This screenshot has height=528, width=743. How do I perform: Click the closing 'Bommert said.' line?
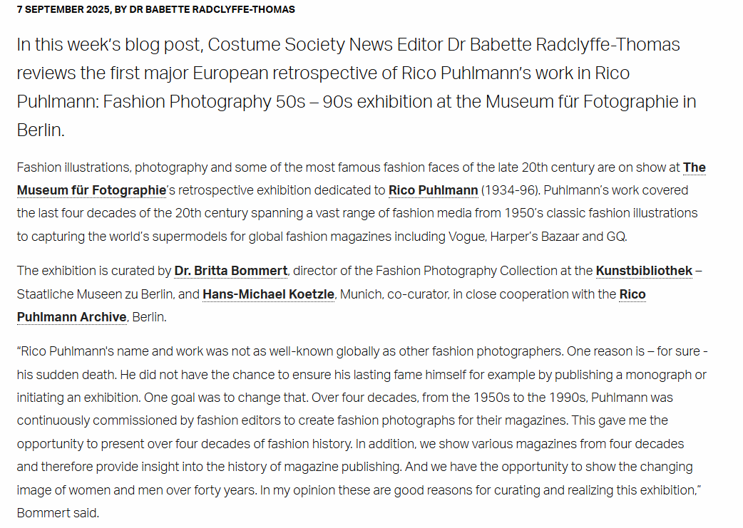tap(57, 513)
